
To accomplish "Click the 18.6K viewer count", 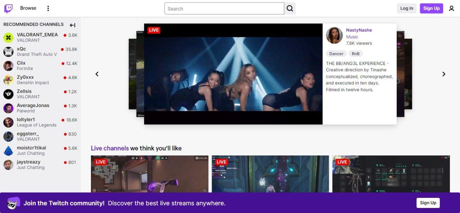I will click(x=72, y=120).
